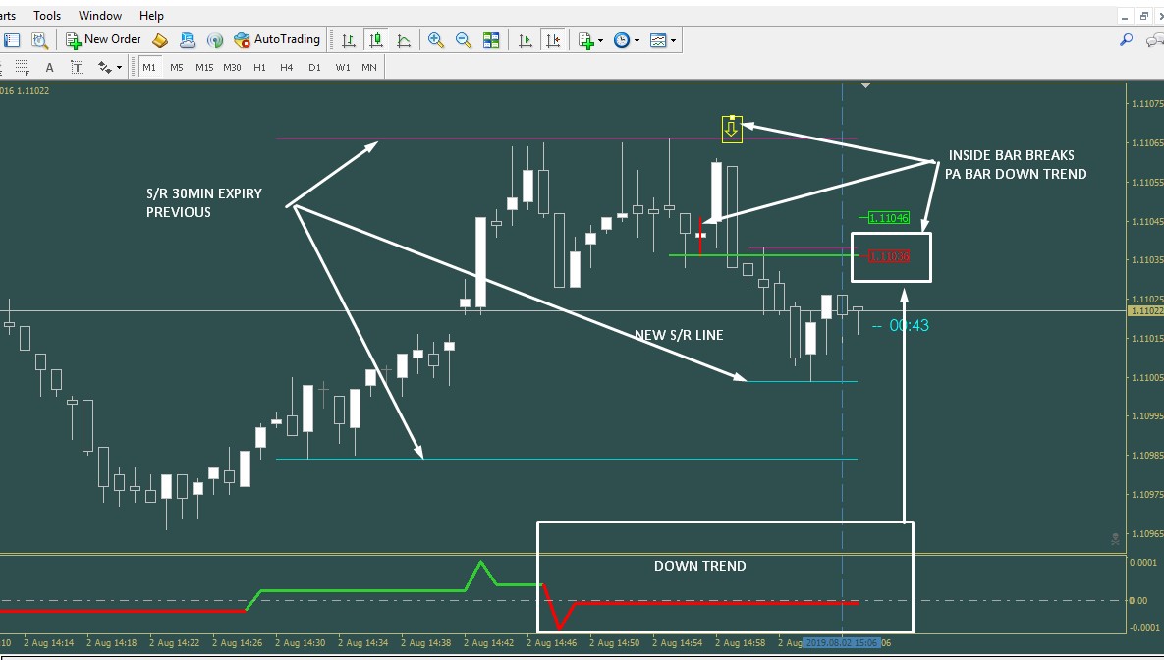The width and height of the screenshot is (1164, 660).
Task: Select the H4 timeframe
Action: pyautogui.click(x=287, y=67)
